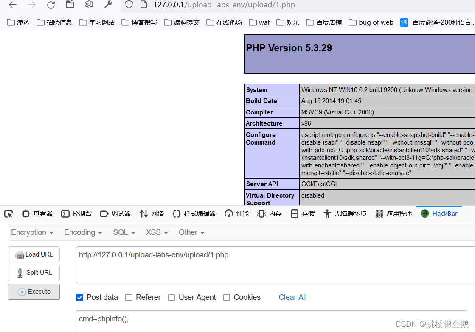The width and height of the screenshot is (475, 332).
Task: Open the 招聘信息 bookmark folder
Action: 54,22
